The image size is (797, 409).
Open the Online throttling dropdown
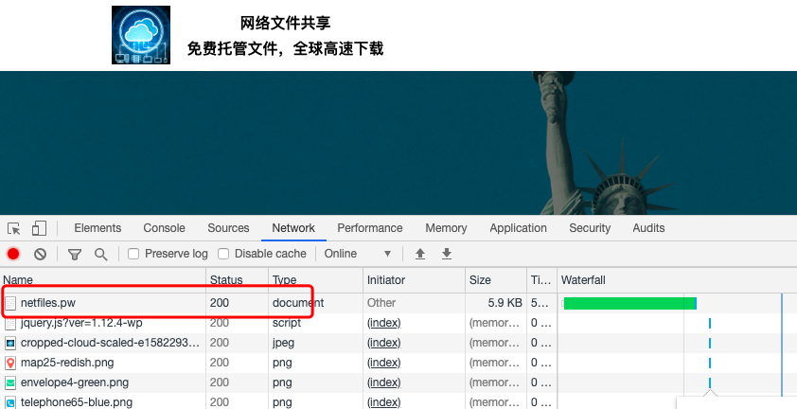coord(358,254)
